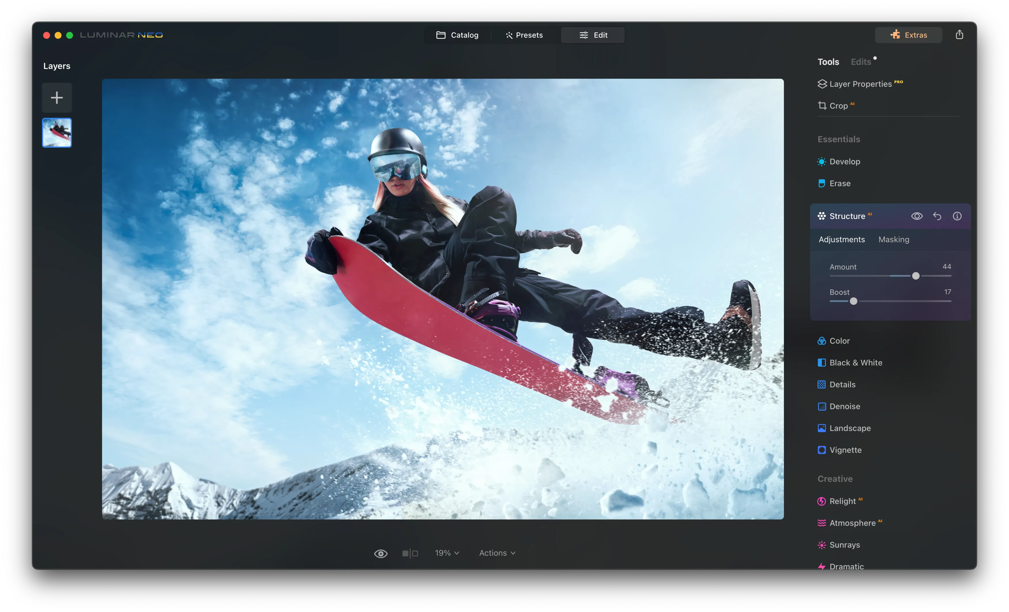This screenshot has width=1009, height=612.
Task: Show Structure tool info icon
Action: (x=957, y=216)
